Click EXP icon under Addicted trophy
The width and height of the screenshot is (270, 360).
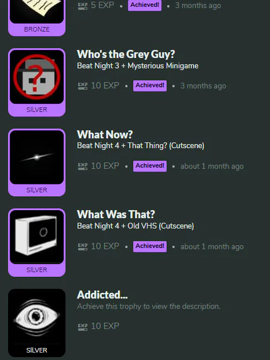coord(83,327)
